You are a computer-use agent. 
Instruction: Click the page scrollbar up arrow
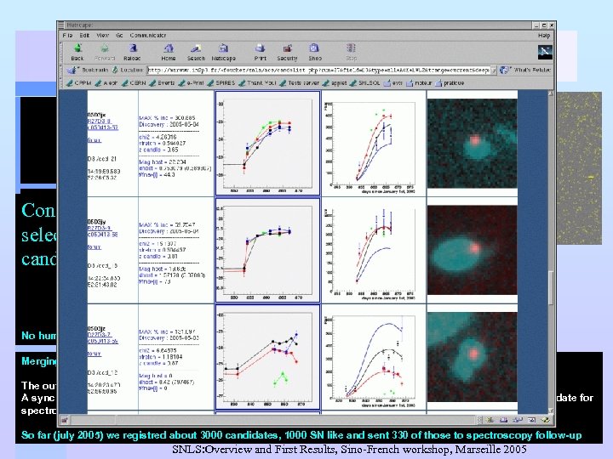pyautogui.click(x=551, y=93)
